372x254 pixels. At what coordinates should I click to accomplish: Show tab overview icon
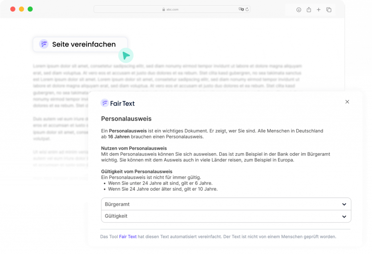point(329,10)
